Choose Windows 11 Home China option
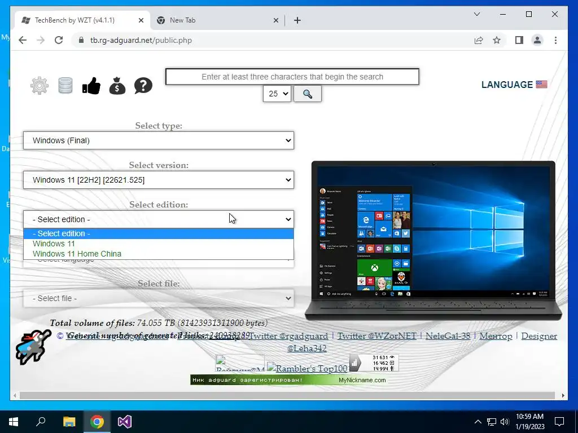The image size is (578, 433). click(159, 254)
